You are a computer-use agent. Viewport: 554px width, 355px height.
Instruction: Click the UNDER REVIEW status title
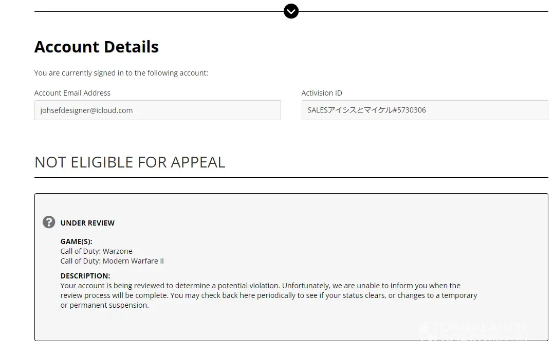coord(87,223)
